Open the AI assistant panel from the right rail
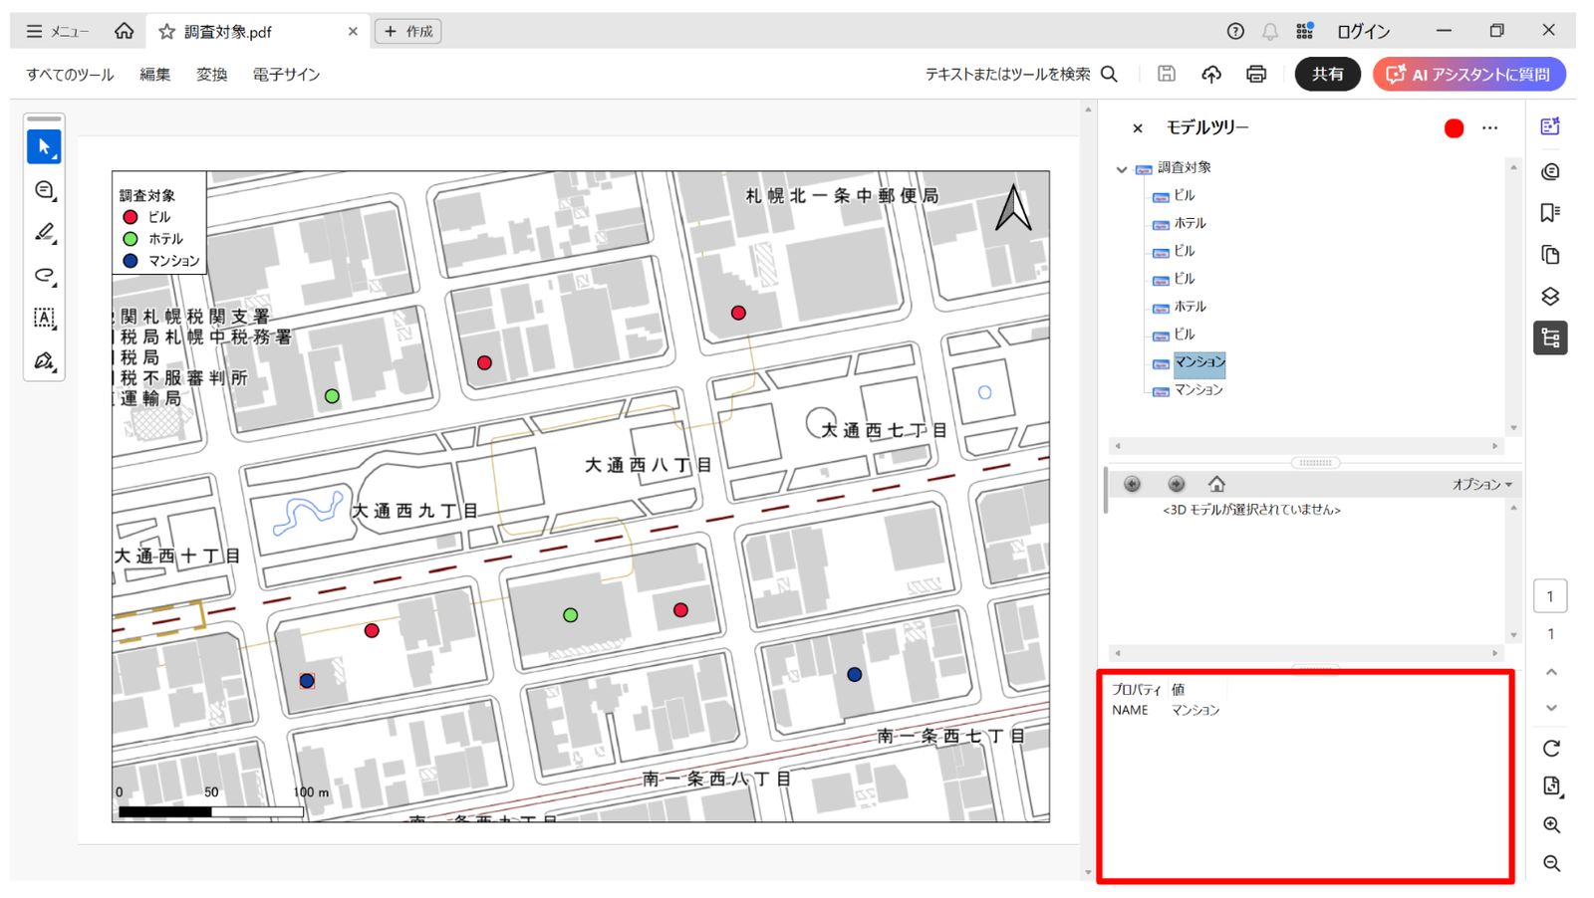 tap(1550, 126)
